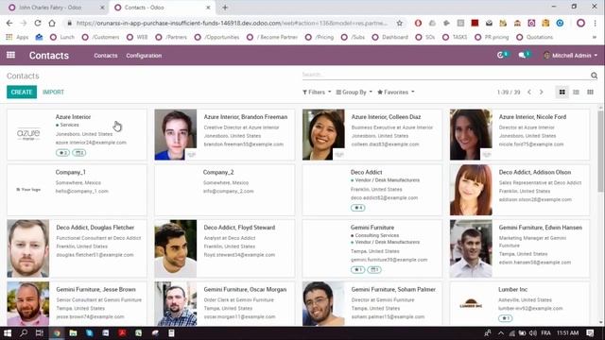Open the Azure Interior company card
This screenshot has height=340, width=605.
coord(77,134)
